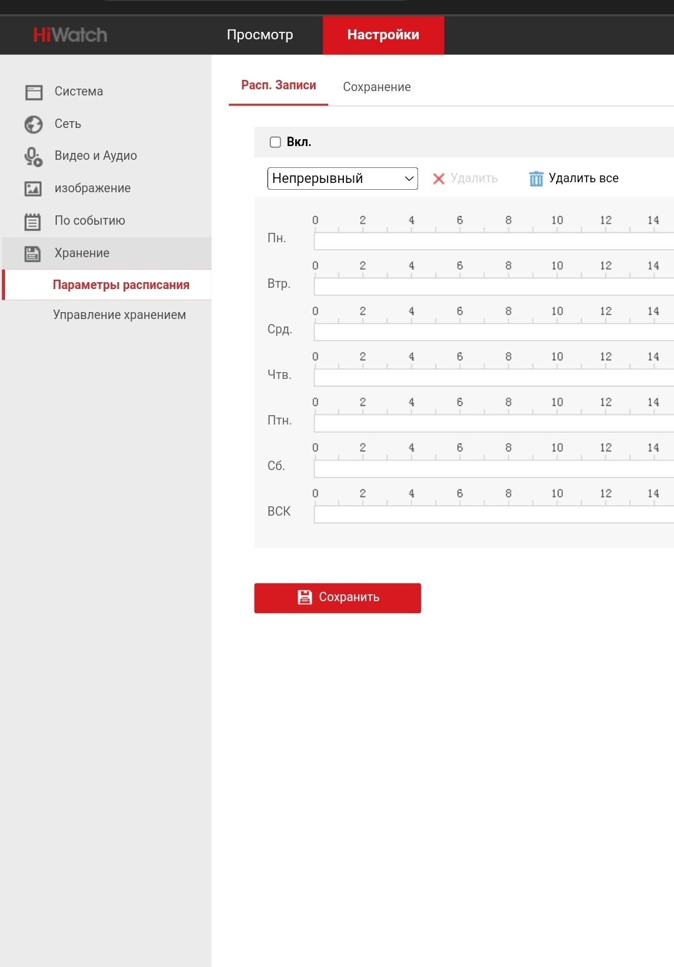Click the Система monitor icon in sidebar

(x=34, y=92)
